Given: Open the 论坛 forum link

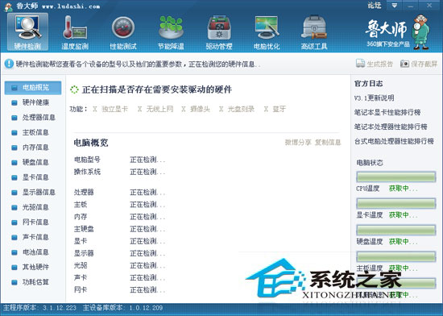Looking at the screenshot, I should tap(375, 5).
